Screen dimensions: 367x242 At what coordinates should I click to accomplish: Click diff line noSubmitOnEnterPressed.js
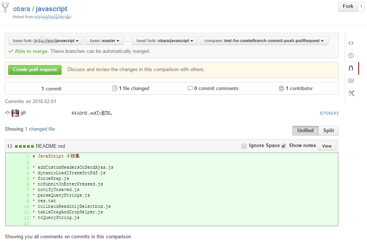pos(70,184)
